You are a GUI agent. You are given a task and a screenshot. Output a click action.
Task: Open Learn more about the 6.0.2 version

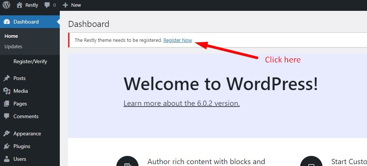pos(182,103)
